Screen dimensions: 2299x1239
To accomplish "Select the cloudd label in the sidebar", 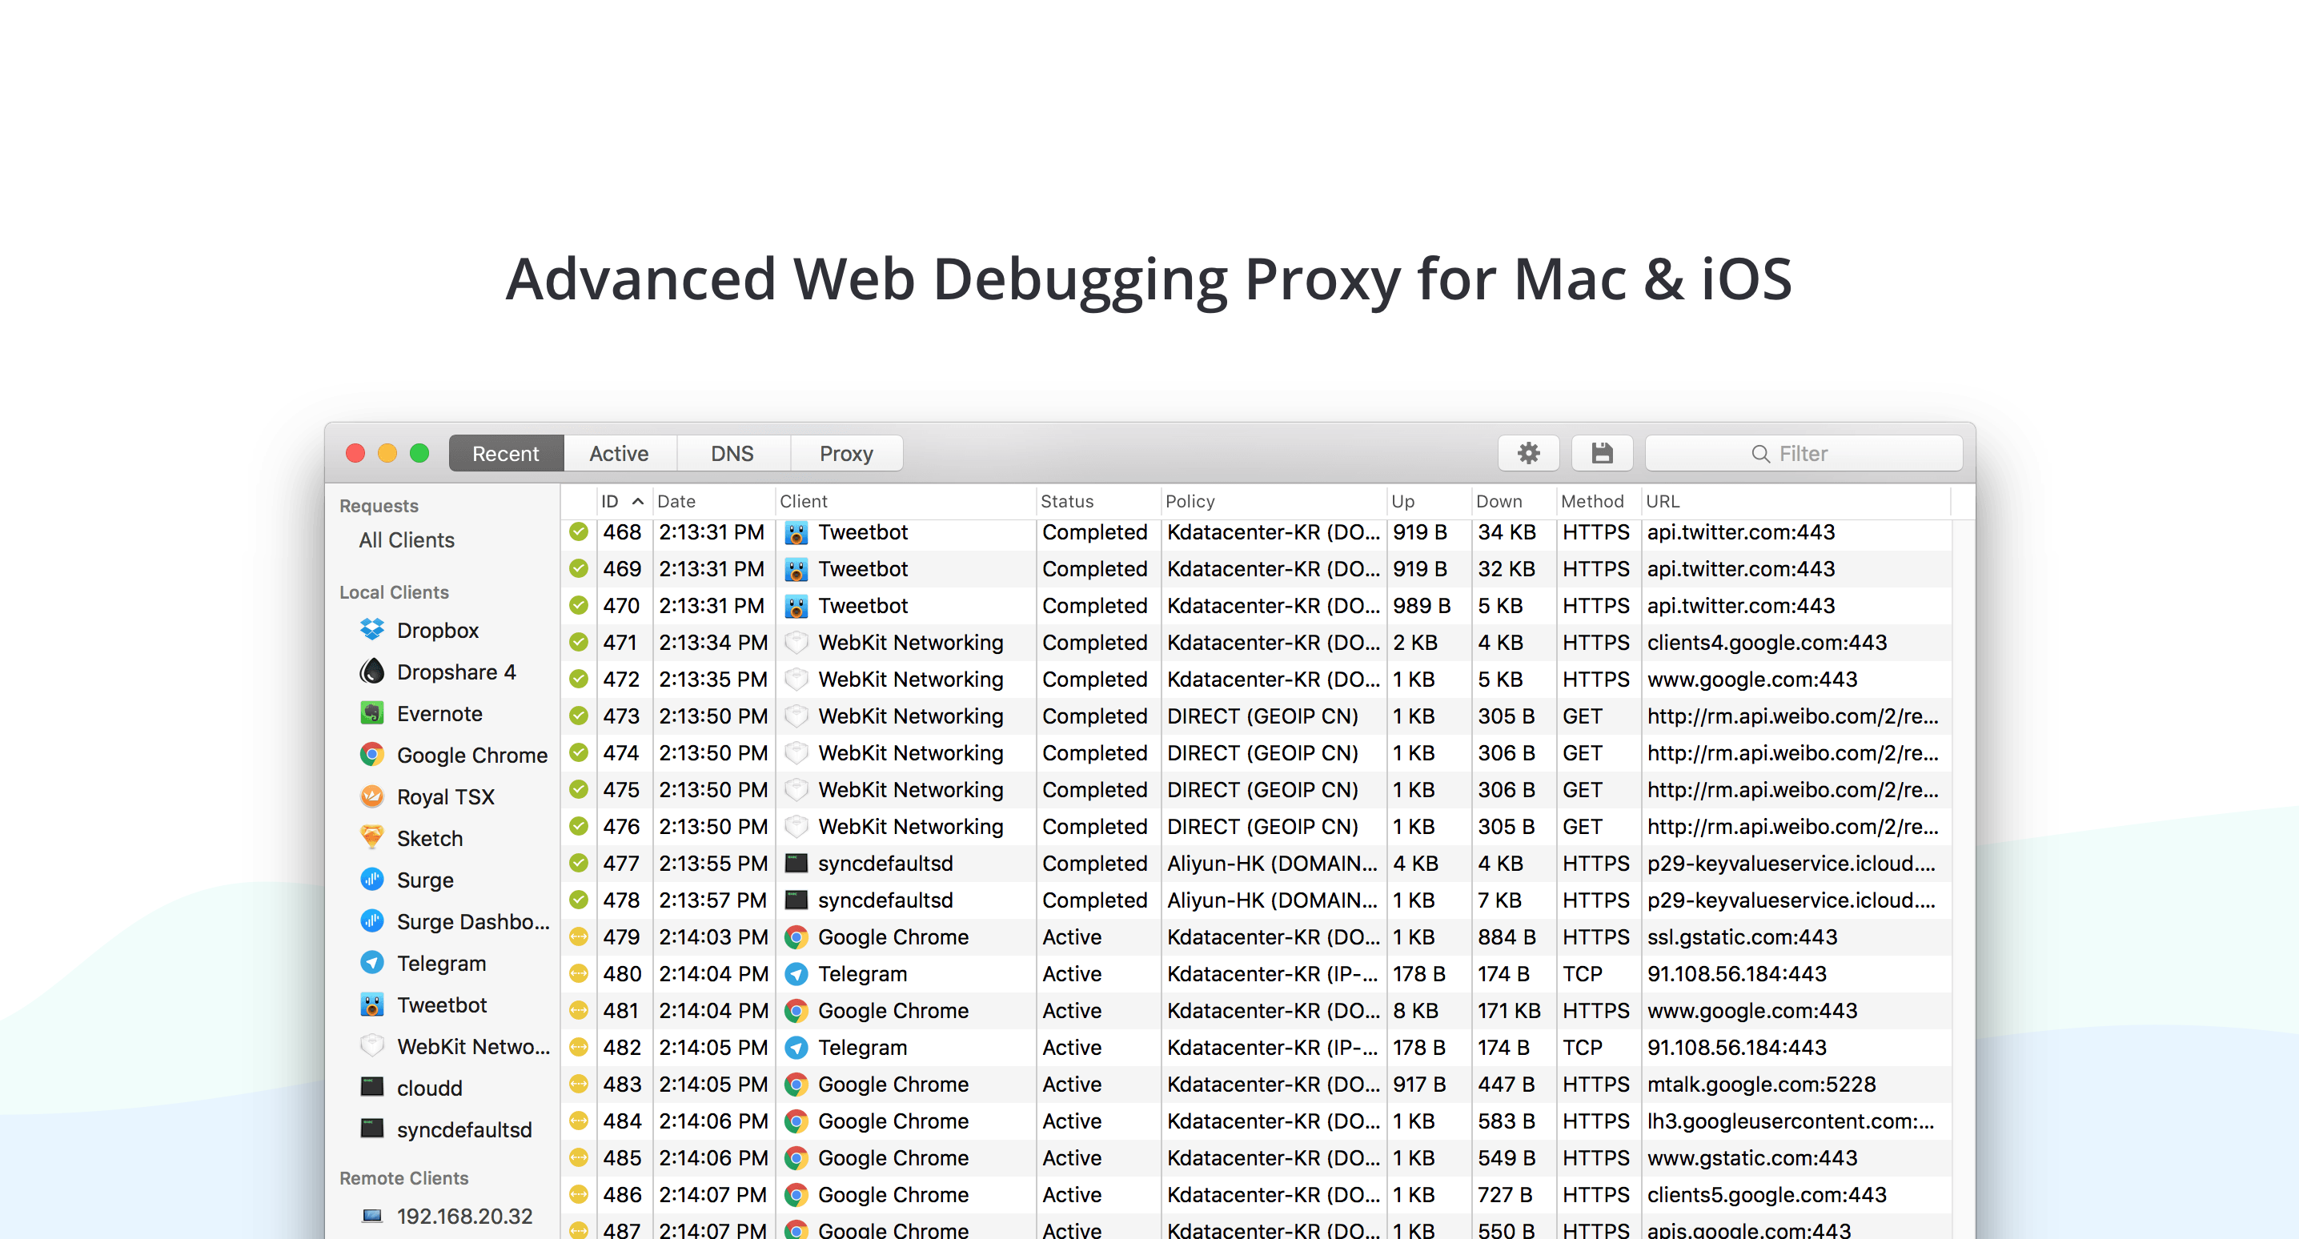I will pyautogui.click(x=430, y=1087).
